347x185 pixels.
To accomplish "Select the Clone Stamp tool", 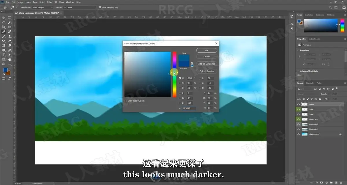I will 10,36.
